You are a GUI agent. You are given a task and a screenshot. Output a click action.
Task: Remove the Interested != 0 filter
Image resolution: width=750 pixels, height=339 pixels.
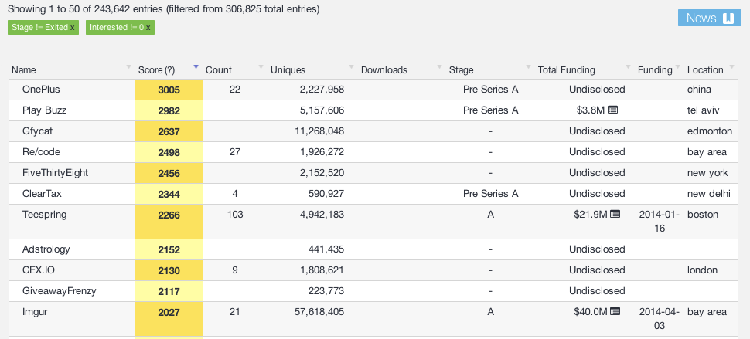[148, 28]
